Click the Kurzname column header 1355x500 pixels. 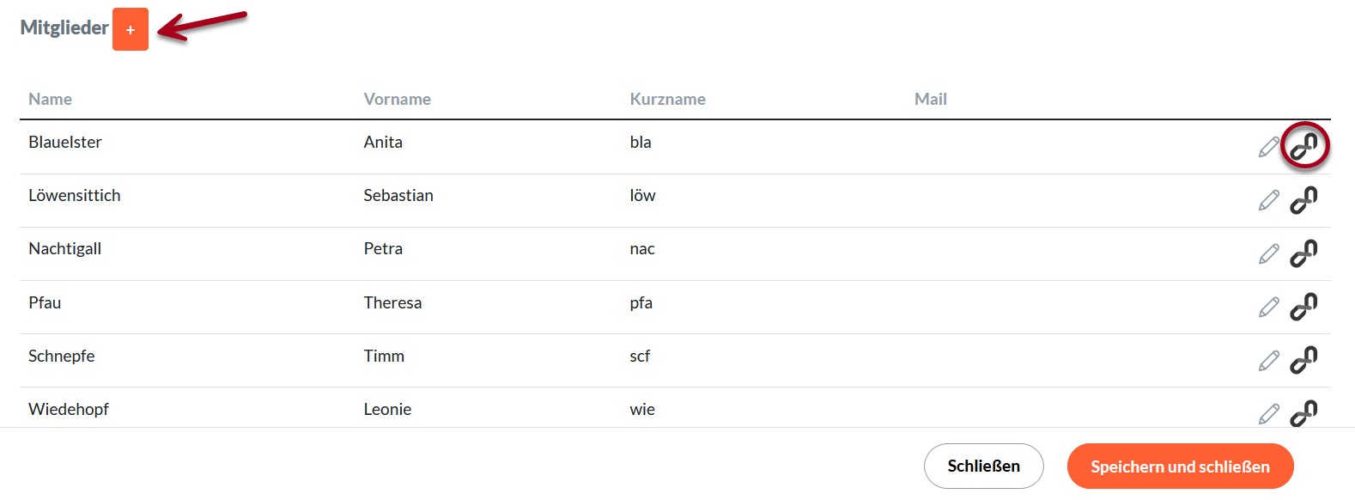coord(668,99)
